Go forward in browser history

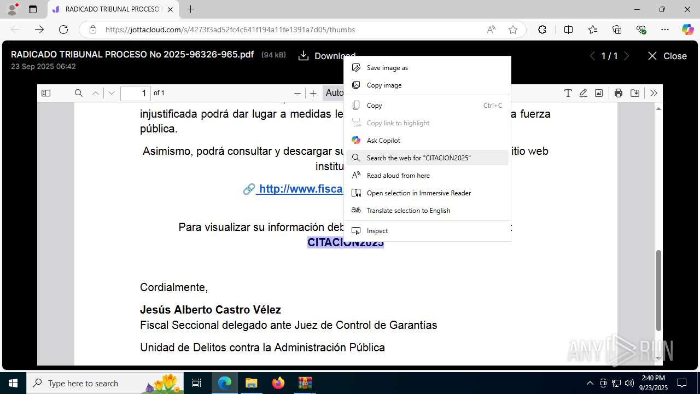point(39,30)
